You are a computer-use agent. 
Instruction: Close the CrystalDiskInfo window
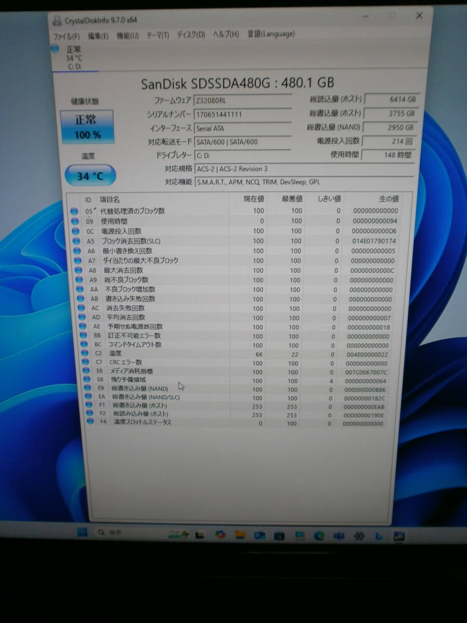coord(419,16)
